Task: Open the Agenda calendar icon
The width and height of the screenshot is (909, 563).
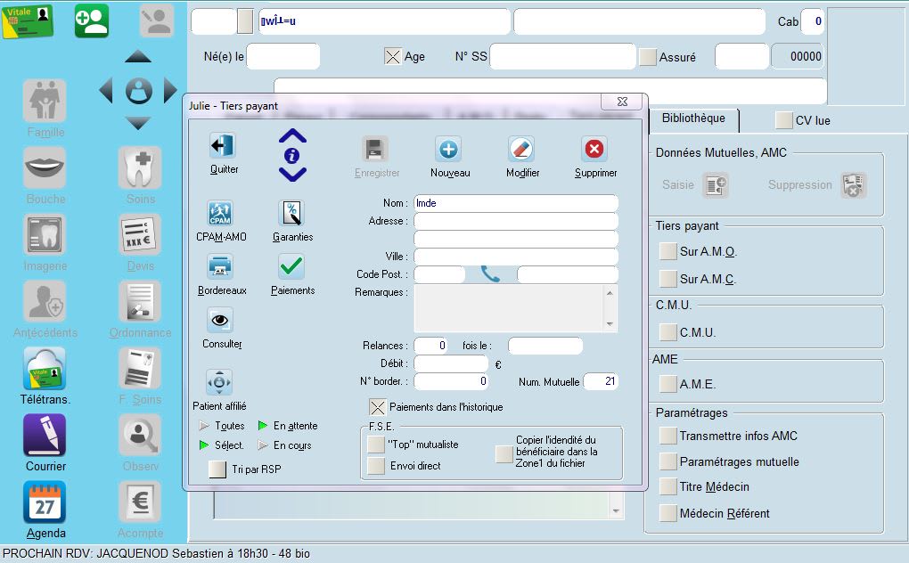Action: click(x=45, y=504)
